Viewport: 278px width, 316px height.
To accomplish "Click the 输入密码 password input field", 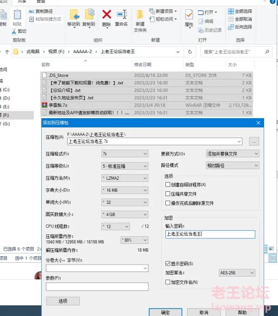I will (210, 234).
